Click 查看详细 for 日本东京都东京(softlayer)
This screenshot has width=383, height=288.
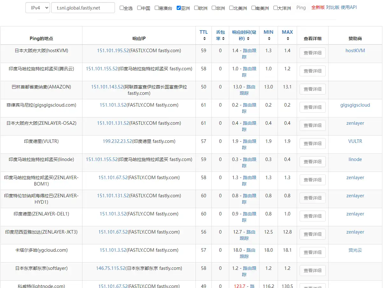pyautogui.click(x=312, y=270)
